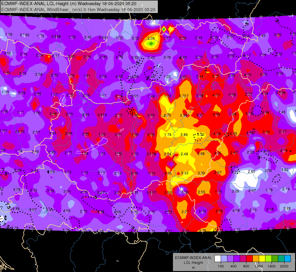Screen dimensions: 296x272
Task: Click the wind shear value 6.46
Action: pyautogui.click(x=151, y=77)
